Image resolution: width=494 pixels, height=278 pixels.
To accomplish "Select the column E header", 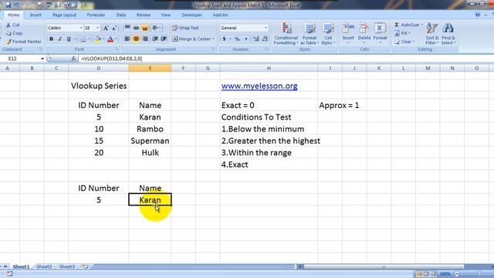I will pyautogui.click(x=150, y=68).
